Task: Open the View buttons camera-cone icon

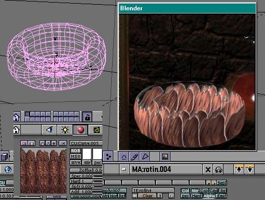Action: pos(49,130)
